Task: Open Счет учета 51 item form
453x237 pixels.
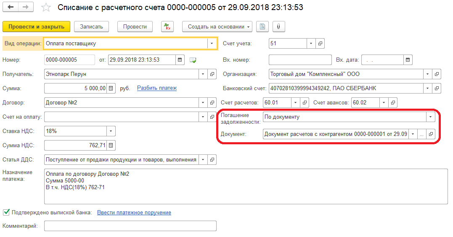Action: (x=320, y=44)
